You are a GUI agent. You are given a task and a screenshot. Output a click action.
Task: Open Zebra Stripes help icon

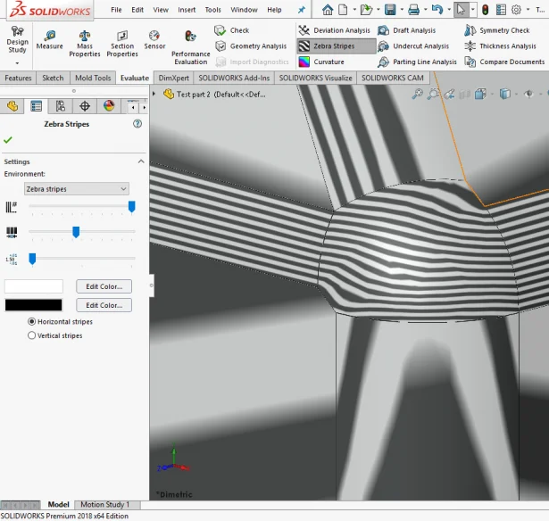137,124
